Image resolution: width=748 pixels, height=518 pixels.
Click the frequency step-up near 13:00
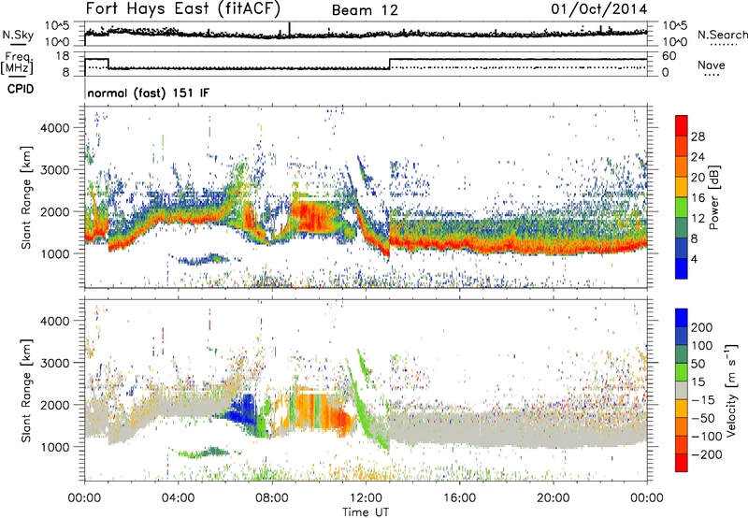[390, 64]
